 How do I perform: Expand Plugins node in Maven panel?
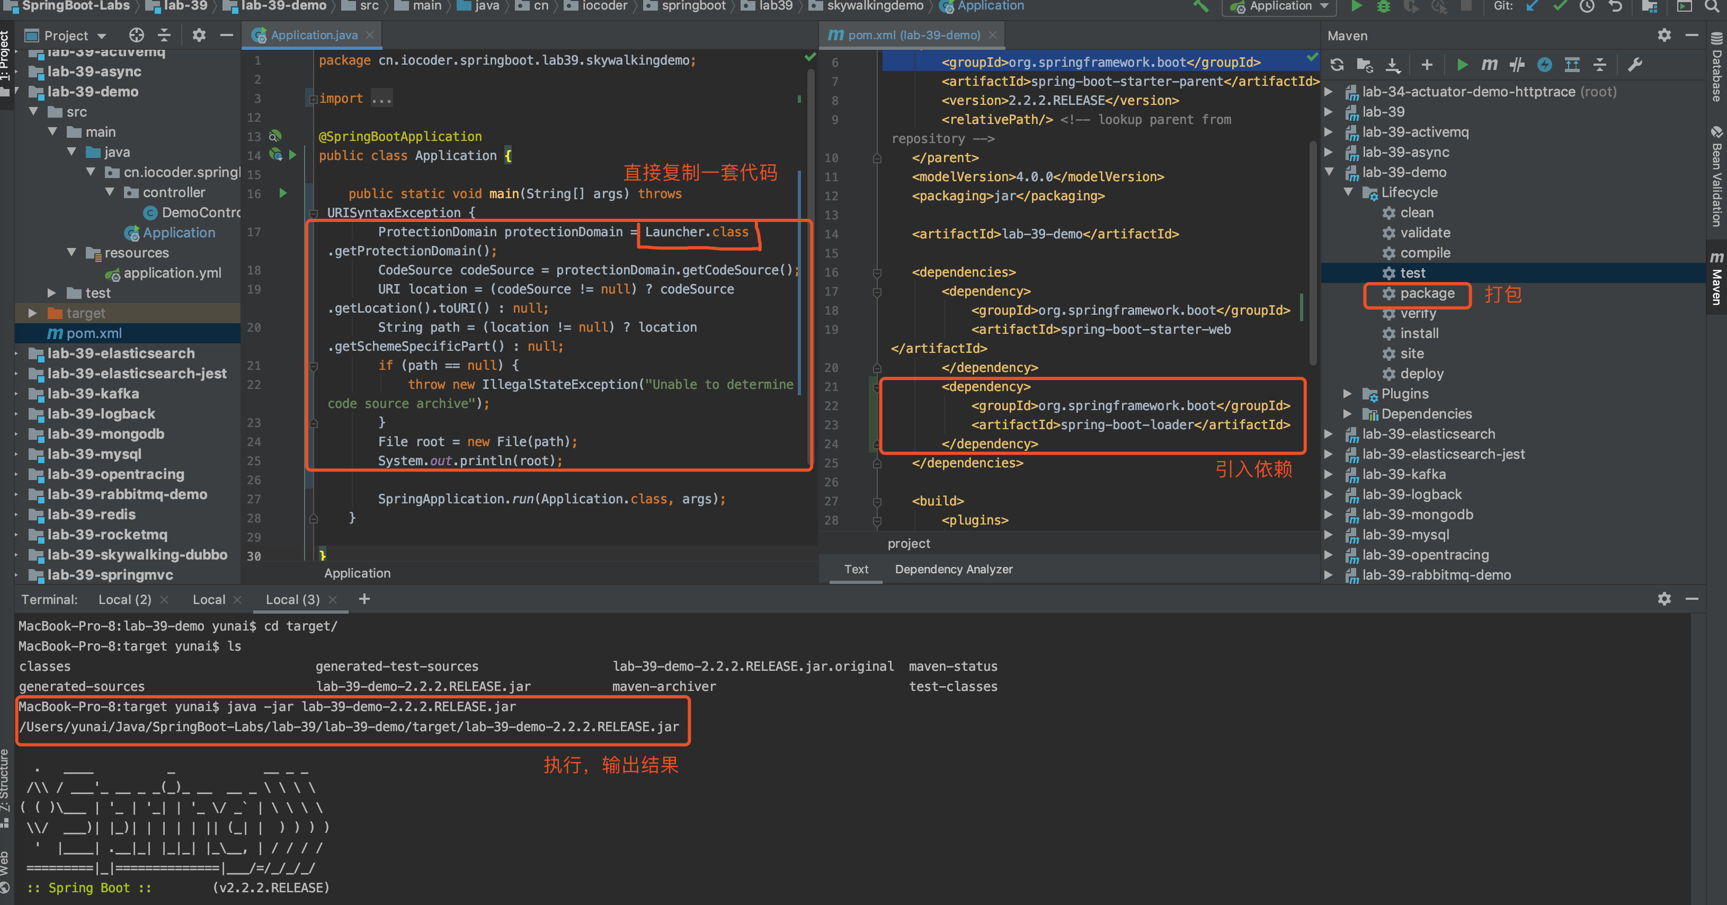click(x=1348, y=394)
